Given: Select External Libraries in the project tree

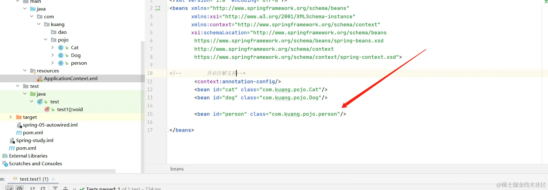Looking at the screenshot, I should point(28,156).
